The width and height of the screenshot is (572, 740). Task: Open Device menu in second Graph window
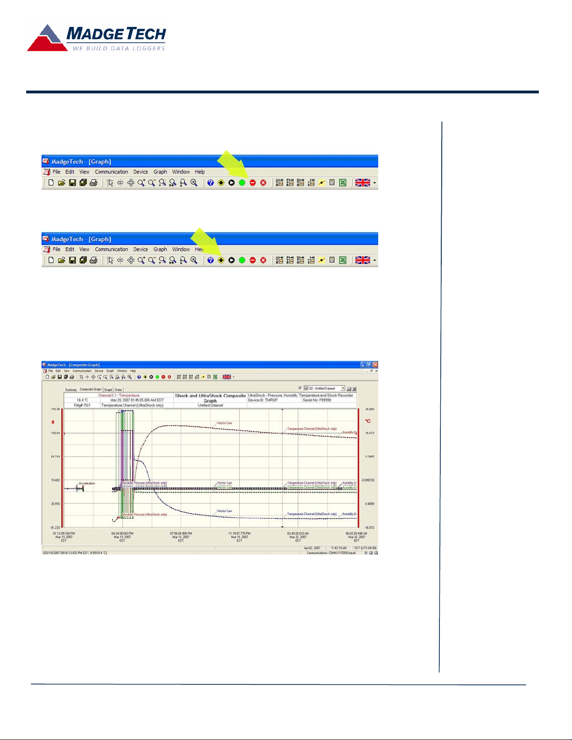tap(141, 249)
